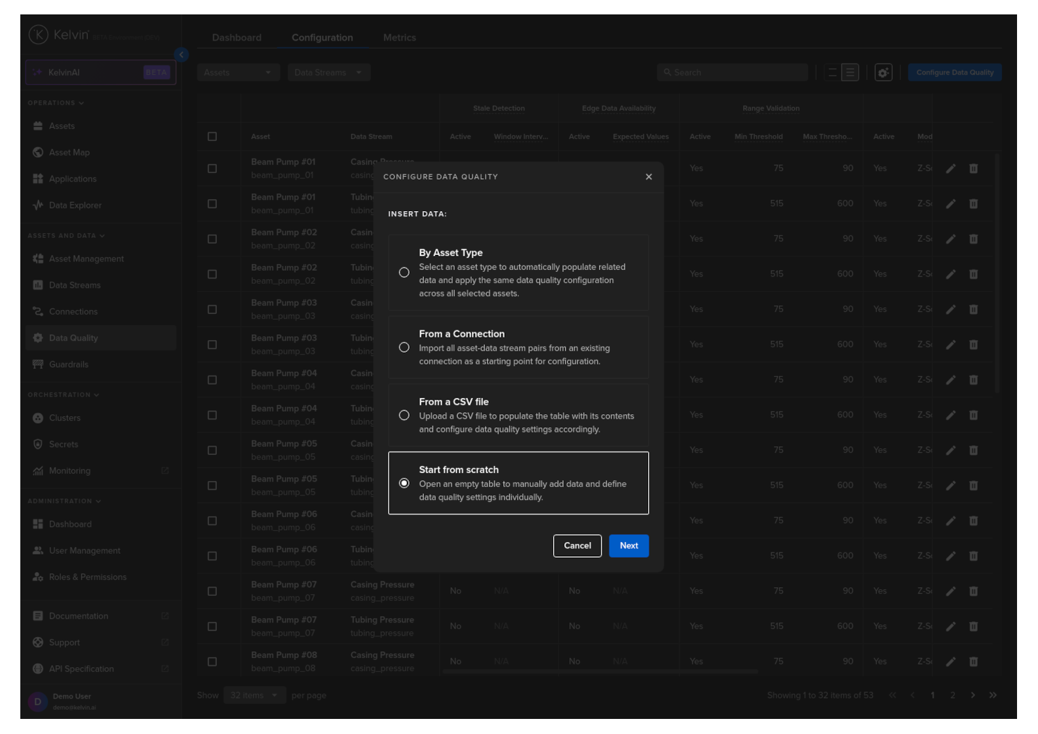The image size is (1038, 734).
Task: Delete the first Beam Pump #01 row
Action: click(973, 169)
